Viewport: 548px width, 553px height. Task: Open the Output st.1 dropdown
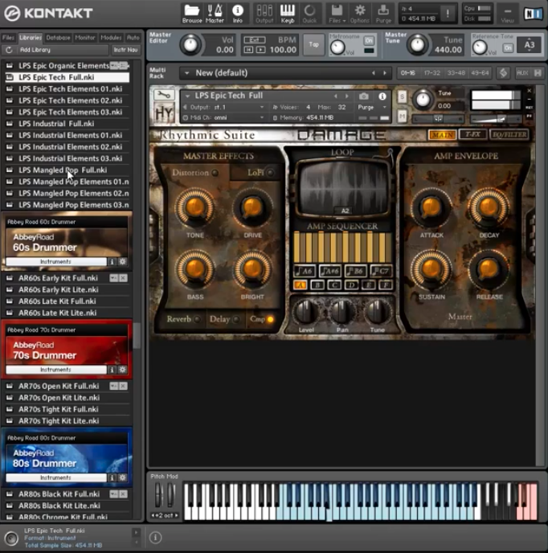225,107
